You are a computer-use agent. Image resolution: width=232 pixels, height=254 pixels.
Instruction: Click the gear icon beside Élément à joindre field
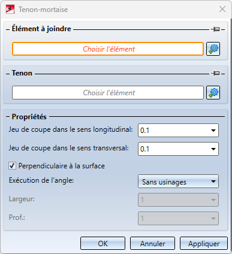(x=213, y=49)
